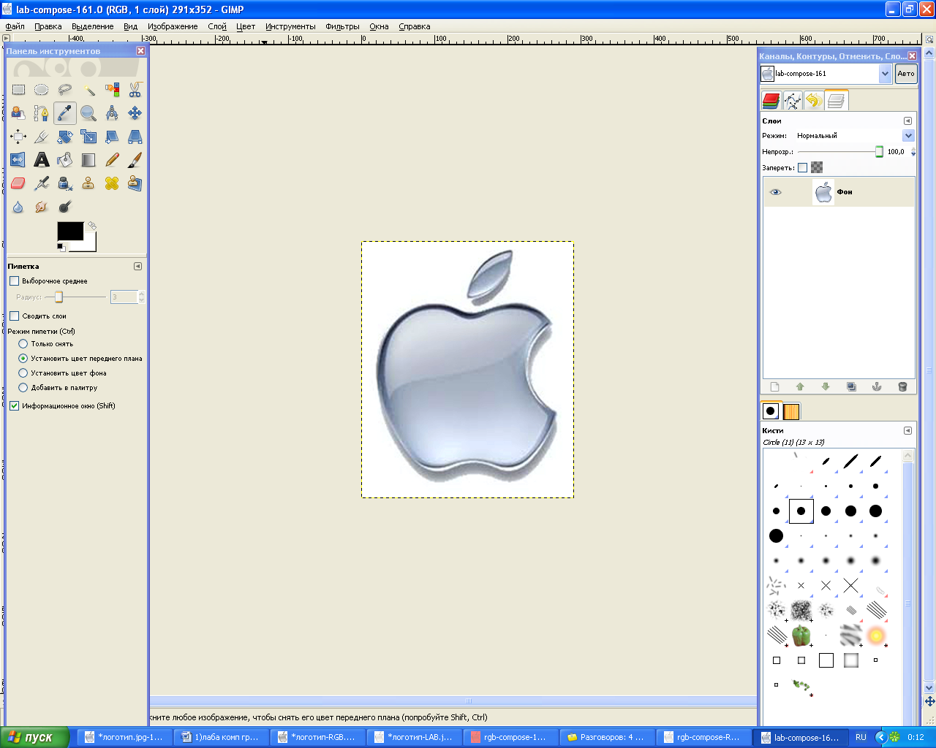The width and height of the screenshot is (936, 748).
Task: Select the Flip tool
Action: point(18,160)
